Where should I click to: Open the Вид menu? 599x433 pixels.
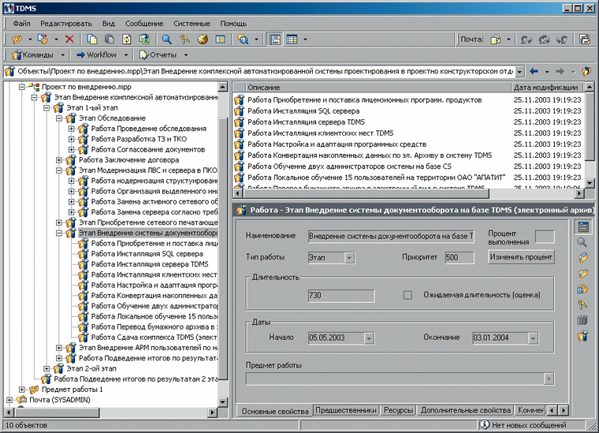[x=109, y=24]
